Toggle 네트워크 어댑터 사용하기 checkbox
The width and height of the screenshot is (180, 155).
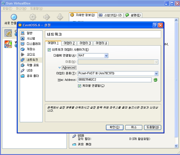point(49,50)
